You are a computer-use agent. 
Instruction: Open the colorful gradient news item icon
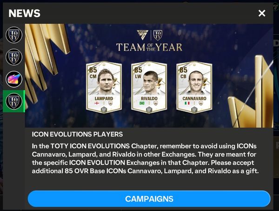(x=14, y=79)
